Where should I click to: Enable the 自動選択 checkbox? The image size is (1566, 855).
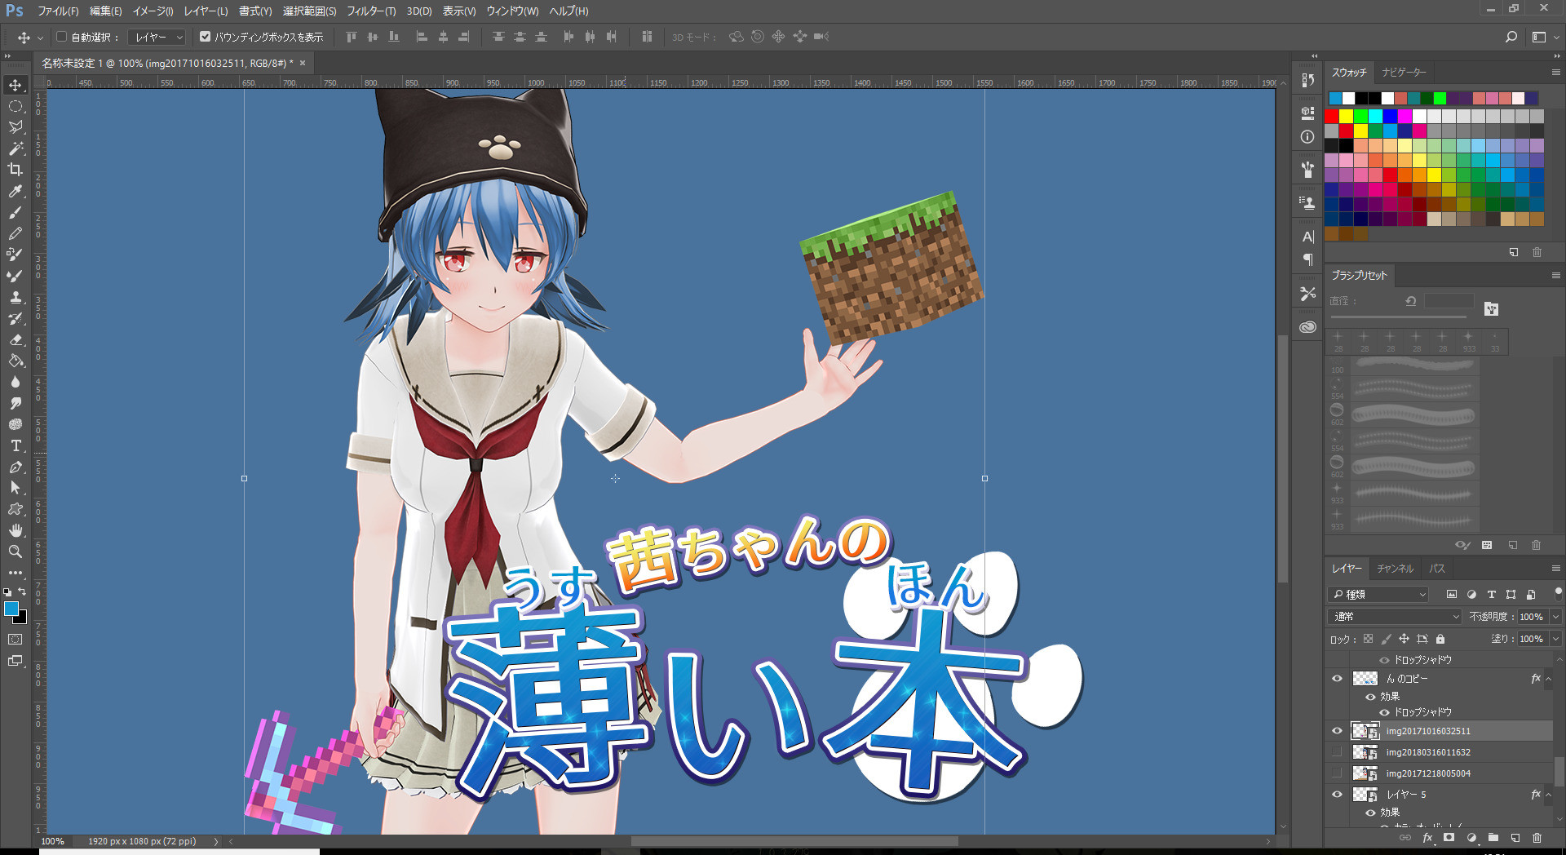tap(61, 37)
